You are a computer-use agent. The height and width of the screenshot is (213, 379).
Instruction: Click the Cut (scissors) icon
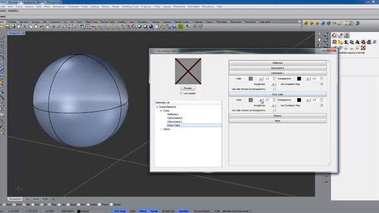[24, 27]
